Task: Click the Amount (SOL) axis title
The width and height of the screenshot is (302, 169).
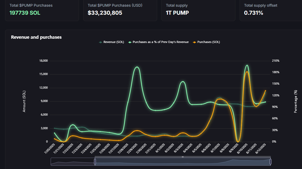Action: tap(24, 101)
